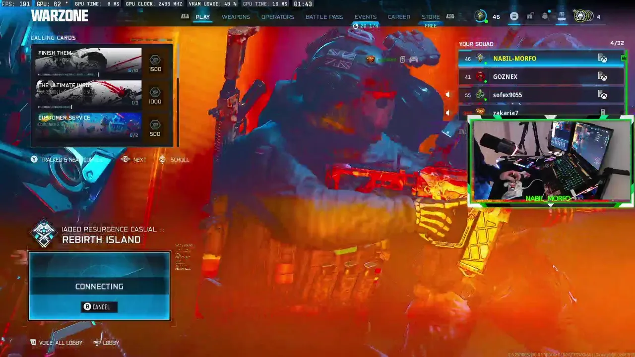The height and width of the screenshot is (357, 635).
Task: Select sofex9055 in the squad list
Action: point(541,95)
